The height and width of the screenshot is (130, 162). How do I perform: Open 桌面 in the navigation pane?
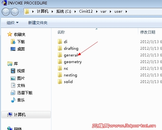[x=21, y=49]
